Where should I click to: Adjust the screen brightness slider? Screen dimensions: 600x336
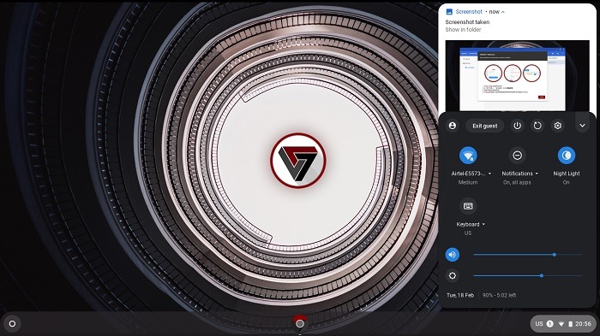[x=528, y=275]
